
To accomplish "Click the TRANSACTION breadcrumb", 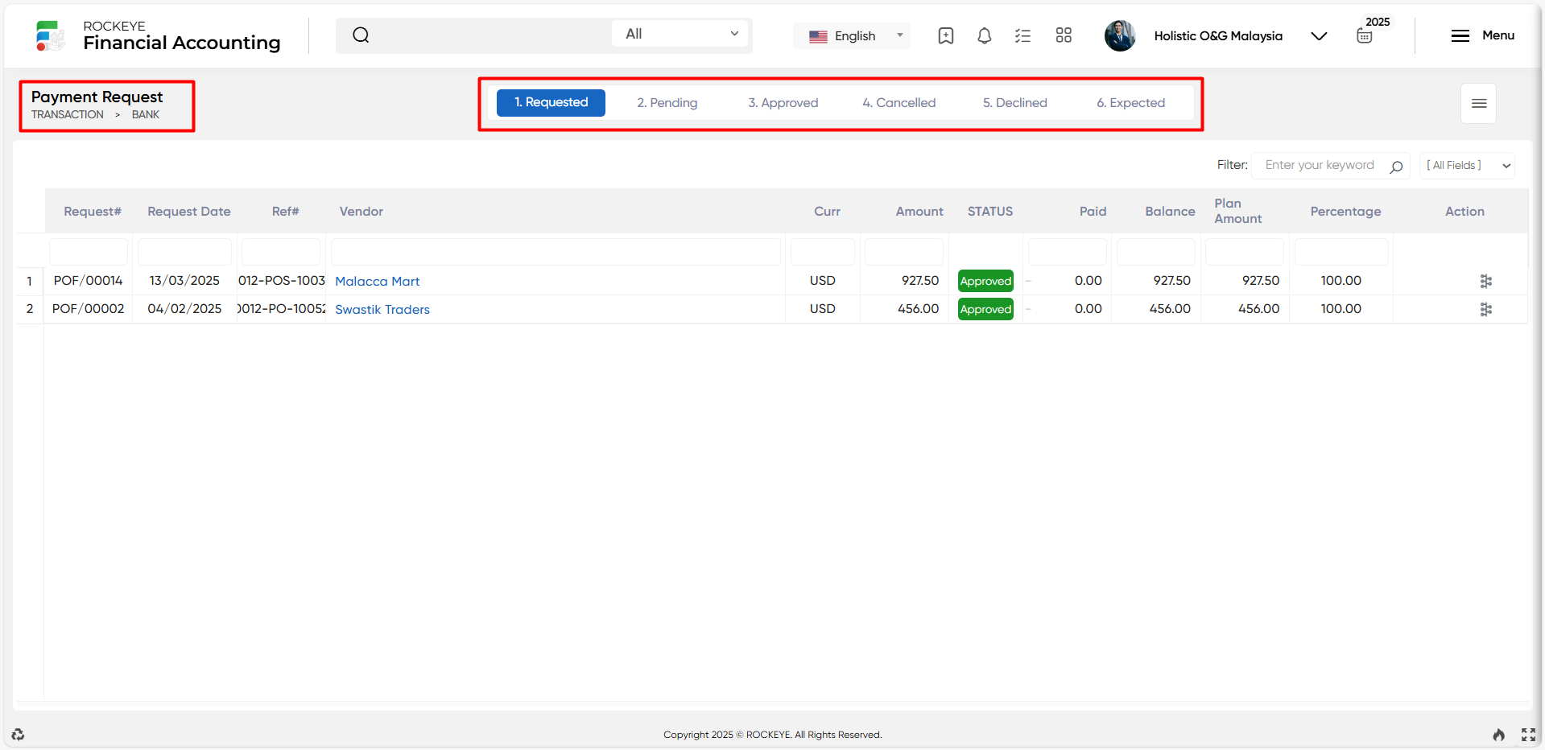I will [x=68, y=114].
